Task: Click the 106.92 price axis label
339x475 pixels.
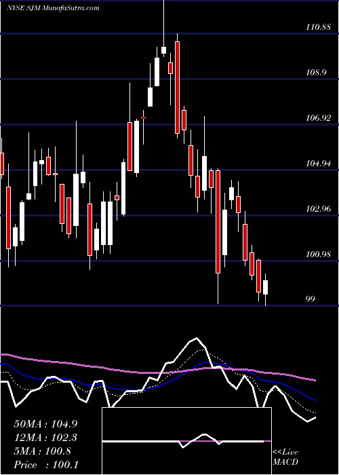Action: click(318, 118)
